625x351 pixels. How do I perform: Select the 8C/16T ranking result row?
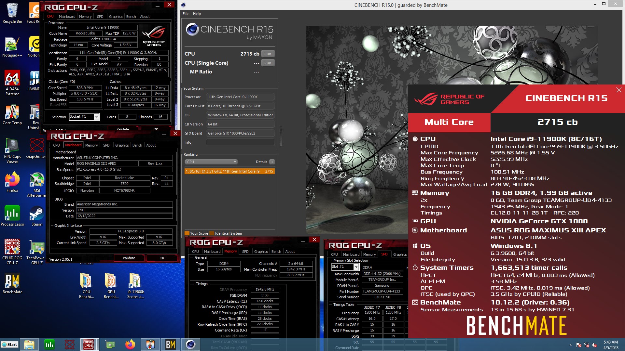(x=229, y=171)
